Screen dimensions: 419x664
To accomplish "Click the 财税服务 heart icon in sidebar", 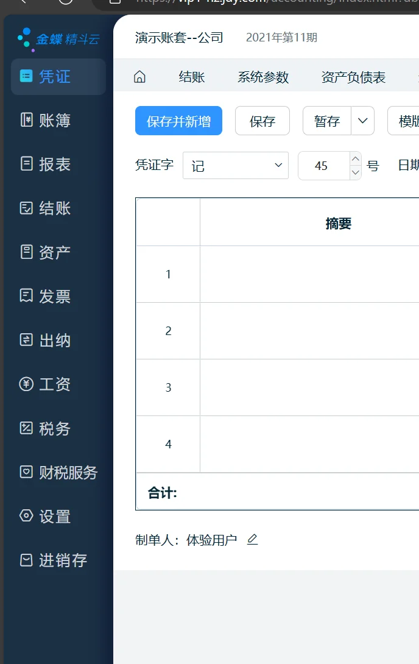I will coord(26,472).
